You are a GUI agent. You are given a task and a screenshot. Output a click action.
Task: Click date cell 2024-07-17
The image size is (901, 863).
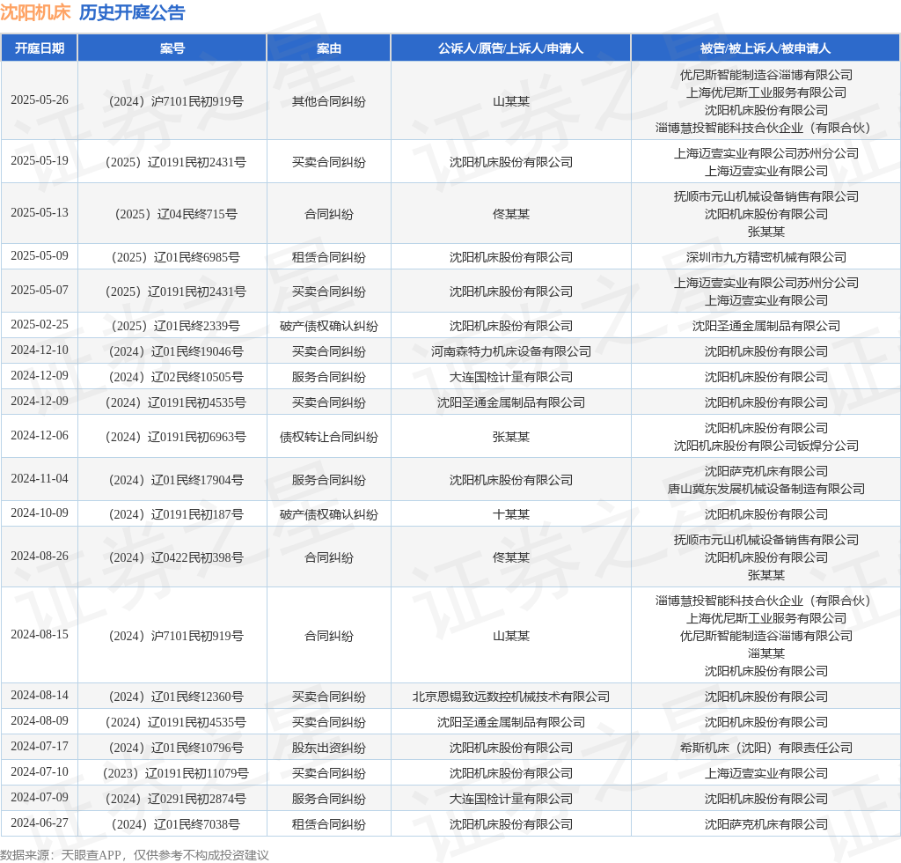click(39, 747)
